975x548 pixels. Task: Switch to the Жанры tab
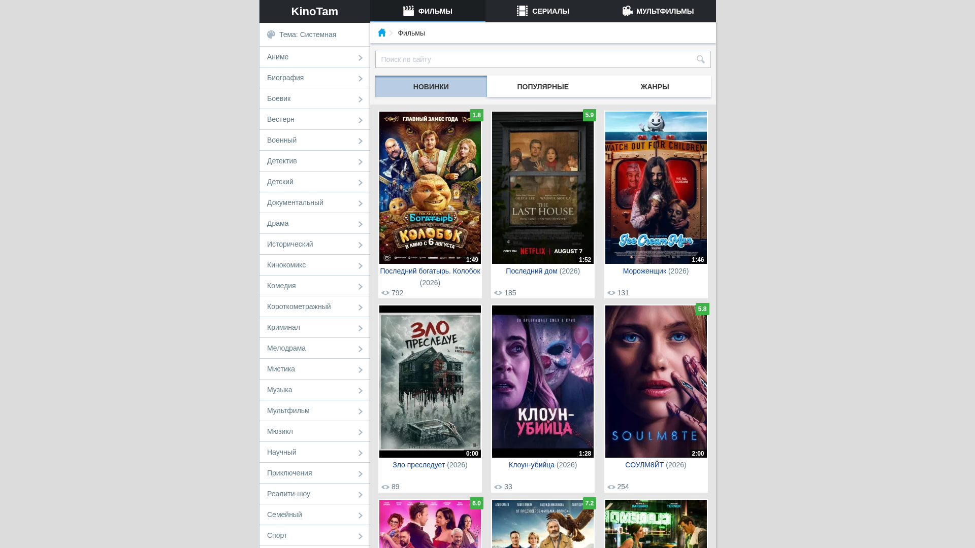coord(655,87)
